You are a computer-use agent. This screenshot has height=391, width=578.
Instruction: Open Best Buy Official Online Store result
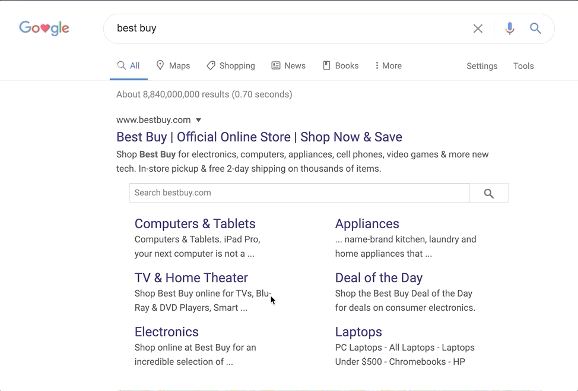click(x=259, y=137)
